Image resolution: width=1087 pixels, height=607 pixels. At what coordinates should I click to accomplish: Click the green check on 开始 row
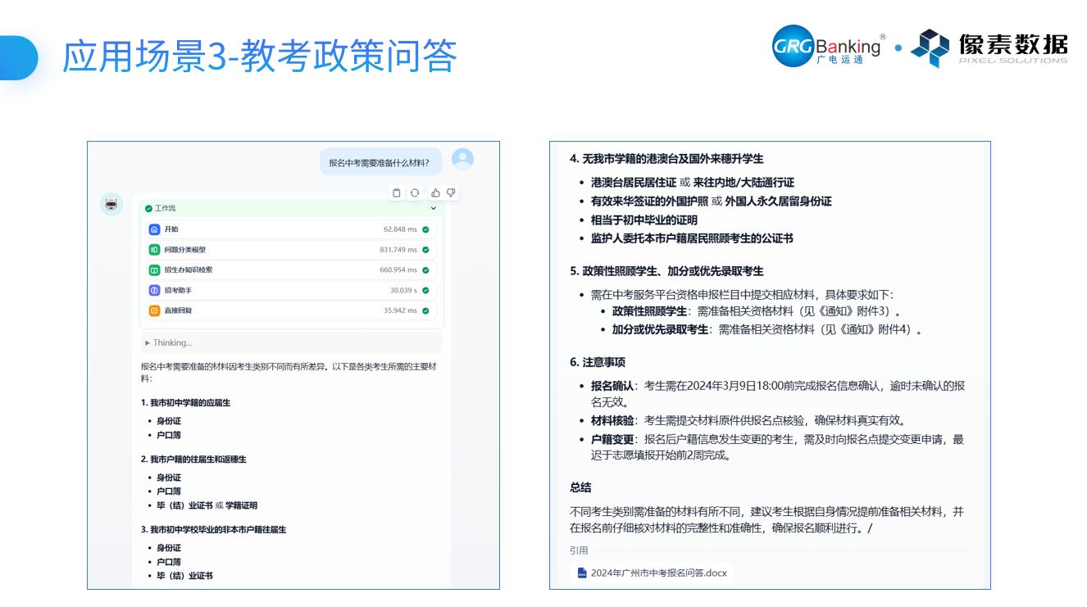pyautogui.click(x=425, y=229)
